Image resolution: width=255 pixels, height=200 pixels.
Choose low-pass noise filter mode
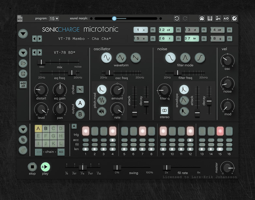click(x=170, y=58)
